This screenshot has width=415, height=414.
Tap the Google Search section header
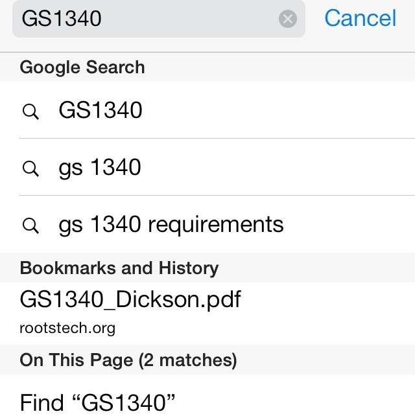[x=207, y=67]
